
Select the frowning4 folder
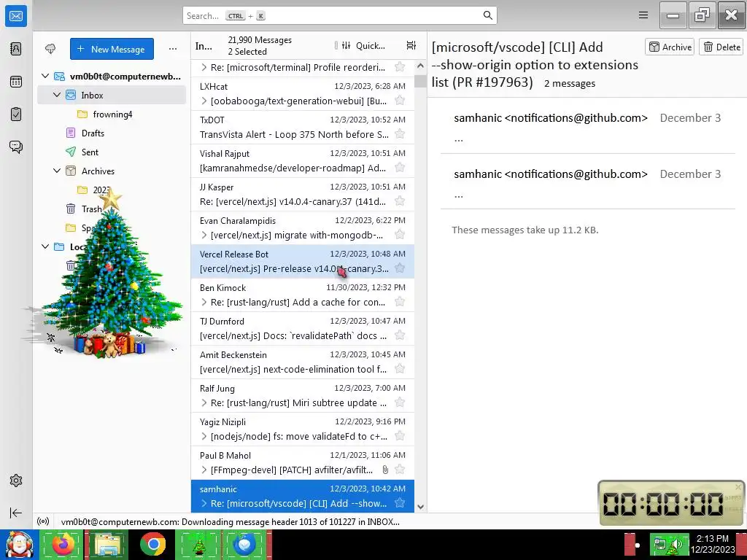(x=112, y=114)
